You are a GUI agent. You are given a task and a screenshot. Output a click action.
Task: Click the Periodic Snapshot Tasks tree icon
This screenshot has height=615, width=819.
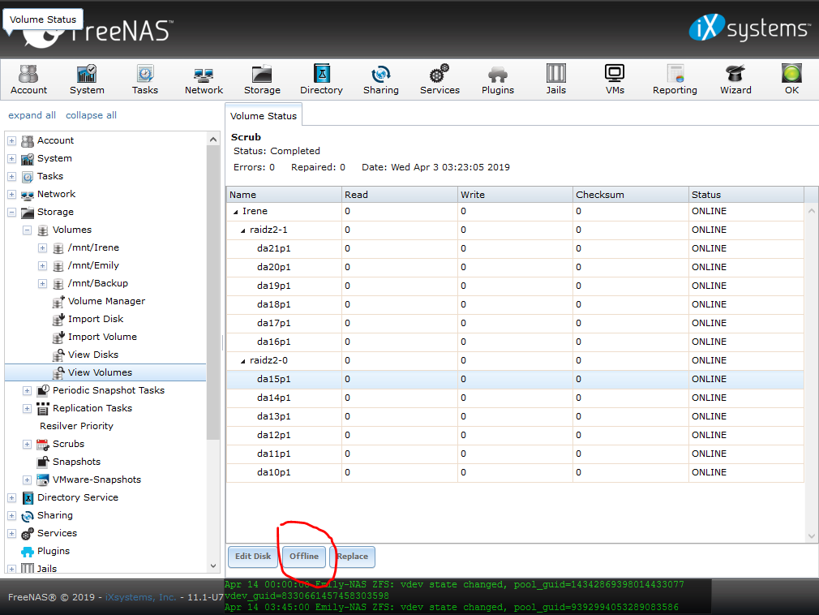pos(43,390)
